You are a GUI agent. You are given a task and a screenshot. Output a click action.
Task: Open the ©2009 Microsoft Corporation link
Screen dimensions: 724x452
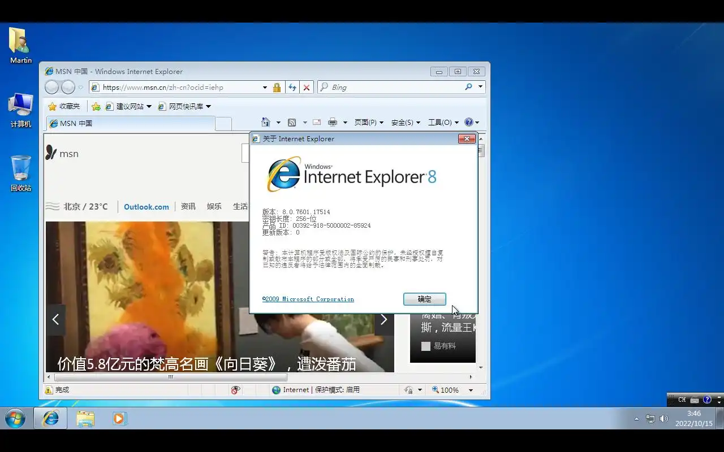[308, 299]
